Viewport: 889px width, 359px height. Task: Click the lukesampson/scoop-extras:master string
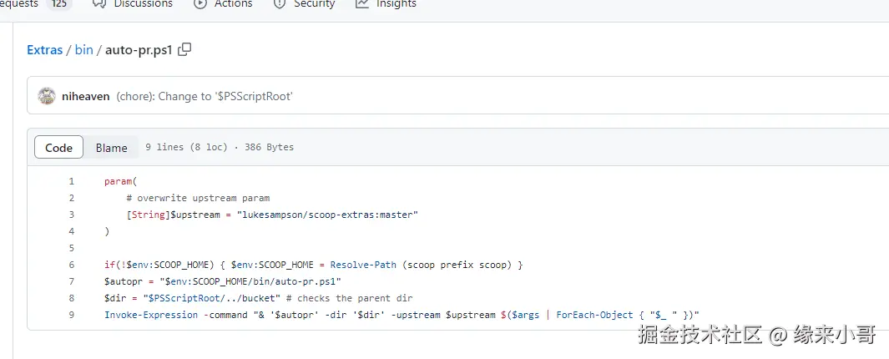328,215
